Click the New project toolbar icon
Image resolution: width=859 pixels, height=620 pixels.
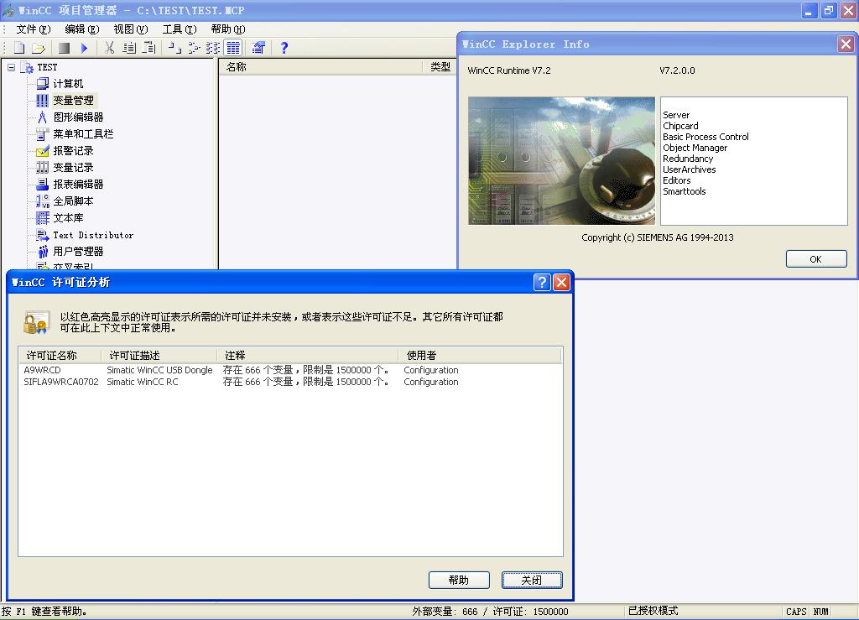18,48
